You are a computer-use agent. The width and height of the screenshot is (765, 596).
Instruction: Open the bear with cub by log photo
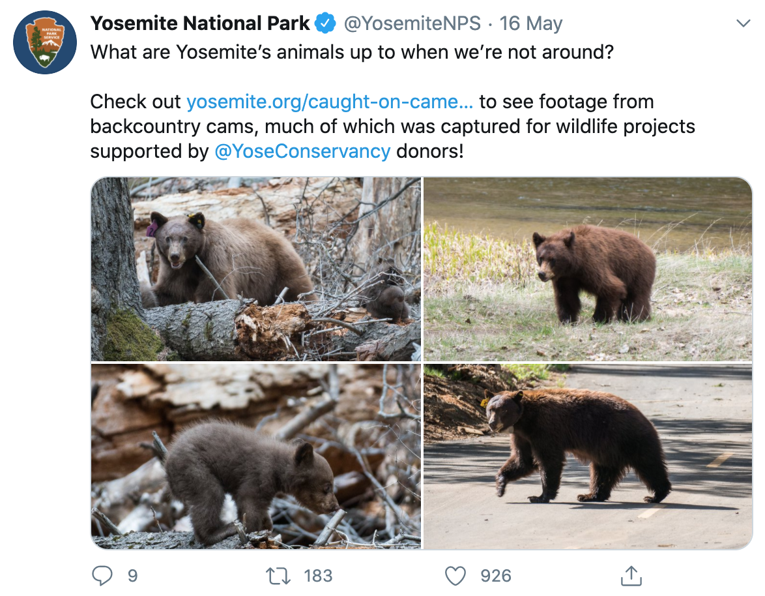coord(256,269)
